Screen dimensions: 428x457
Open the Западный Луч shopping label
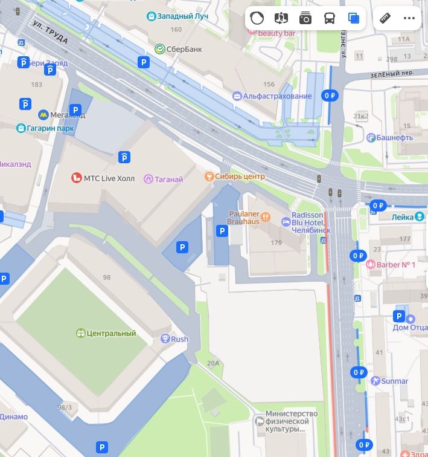pyautogui.click(x=182, y=16)
